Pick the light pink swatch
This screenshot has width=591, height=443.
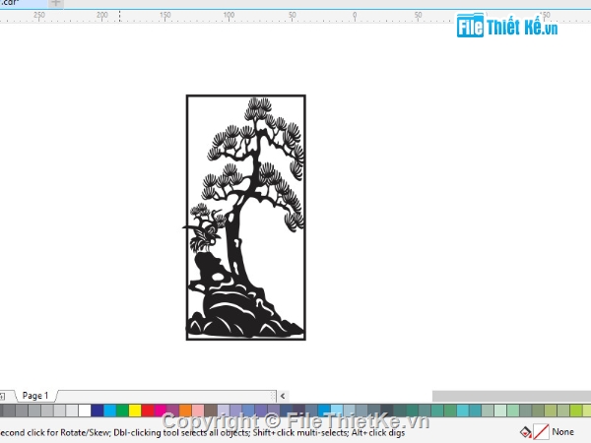coord(198,411)
